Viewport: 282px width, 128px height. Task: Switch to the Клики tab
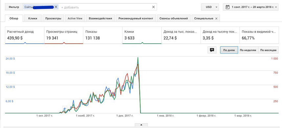tap(33, 18)
